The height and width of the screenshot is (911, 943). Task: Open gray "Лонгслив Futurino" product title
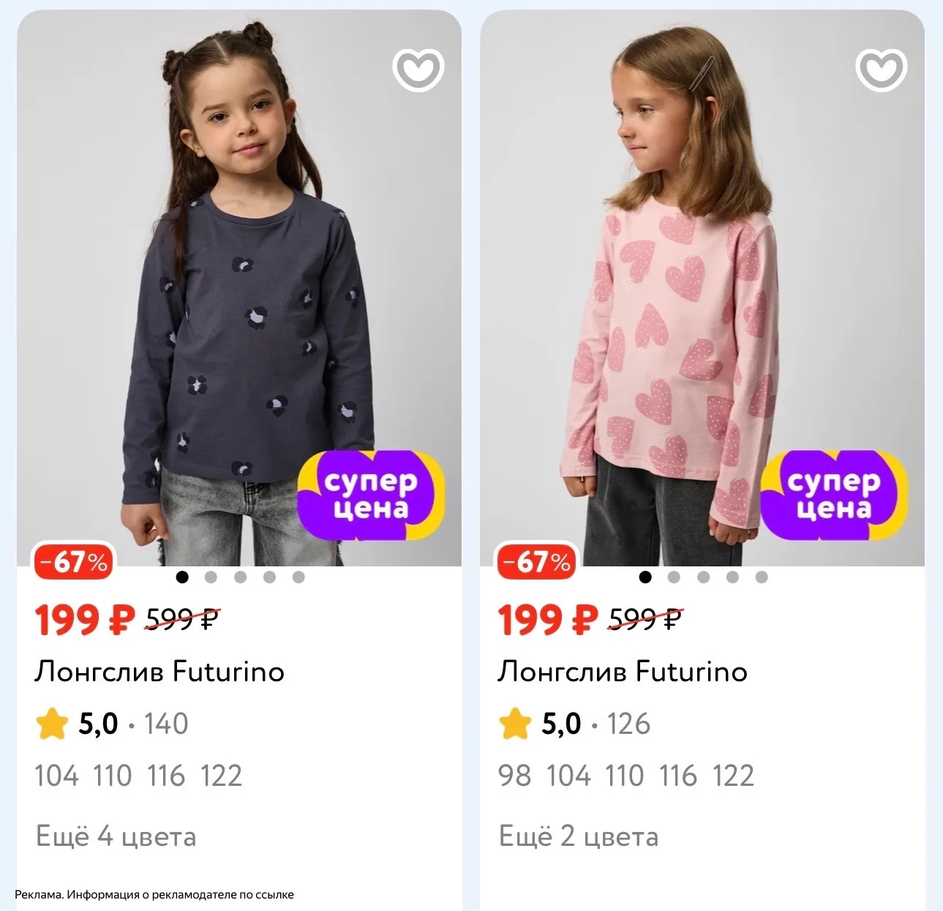pos(159,671)
